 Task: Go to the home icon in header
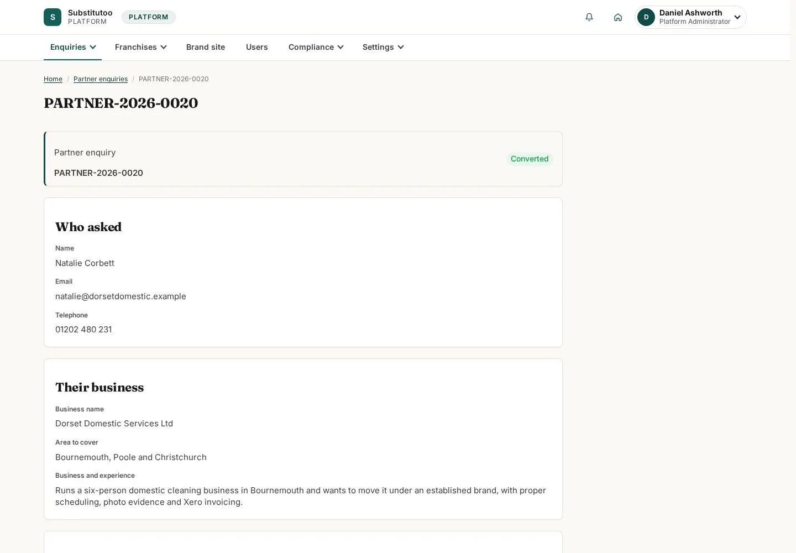618,17
